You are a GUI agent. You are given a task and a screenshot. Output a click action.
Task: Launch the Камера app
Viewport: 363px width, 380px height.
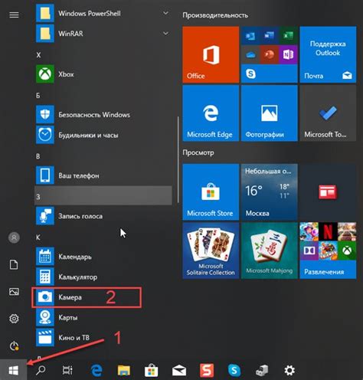click(103, 297)
